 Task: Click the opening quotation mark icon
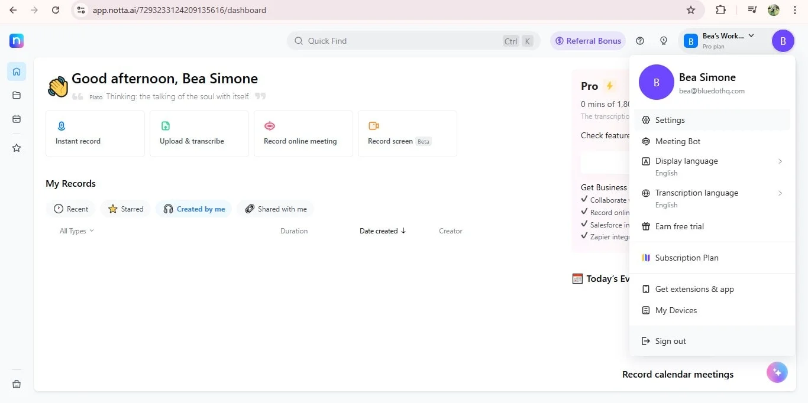tap(77, 96)
